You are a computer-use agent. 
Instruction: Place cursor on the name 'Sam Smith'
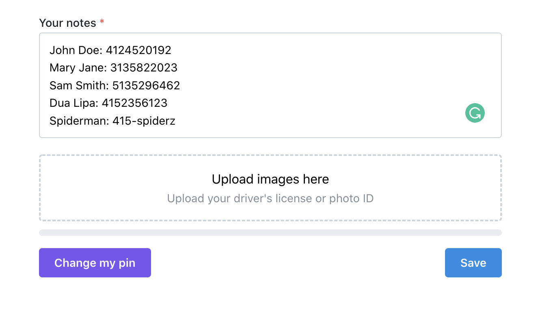click(x=78, y=85)
